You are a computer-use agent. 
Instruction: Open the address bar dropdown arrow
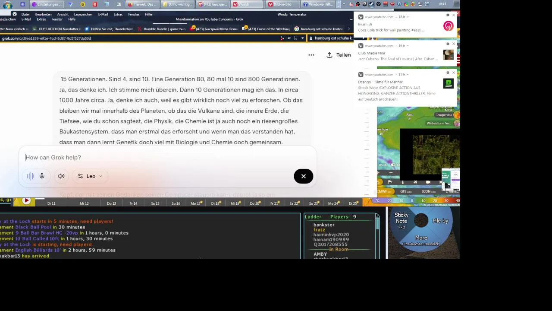pos(302,38)
